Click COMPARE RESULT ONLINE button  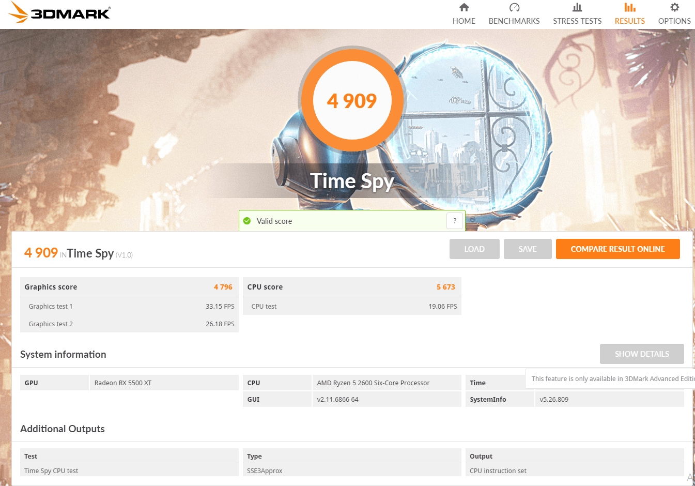(x=617, y=249)
